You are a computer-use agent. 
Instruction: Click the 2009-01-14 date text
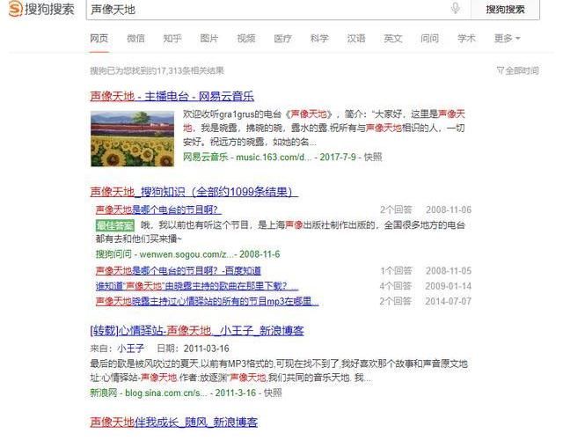449,286
